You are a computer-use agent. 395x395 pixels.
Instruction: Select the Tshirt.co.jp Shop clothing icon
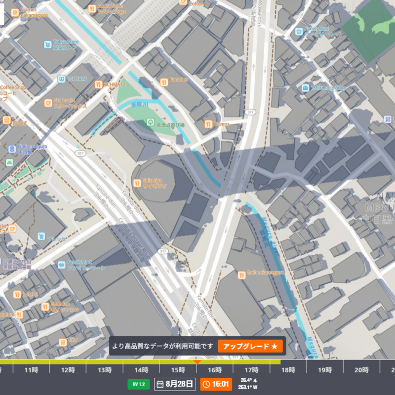pyautogui.click(x=305, y=88)
